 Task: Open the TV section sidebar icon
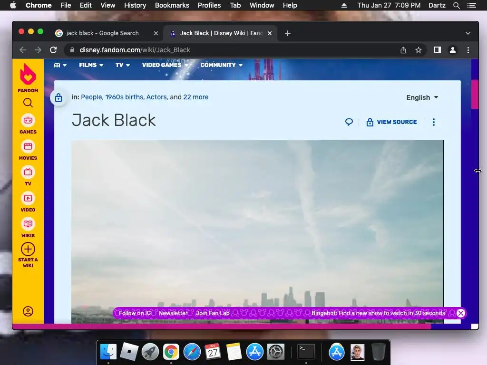click(x=28, y=172)
